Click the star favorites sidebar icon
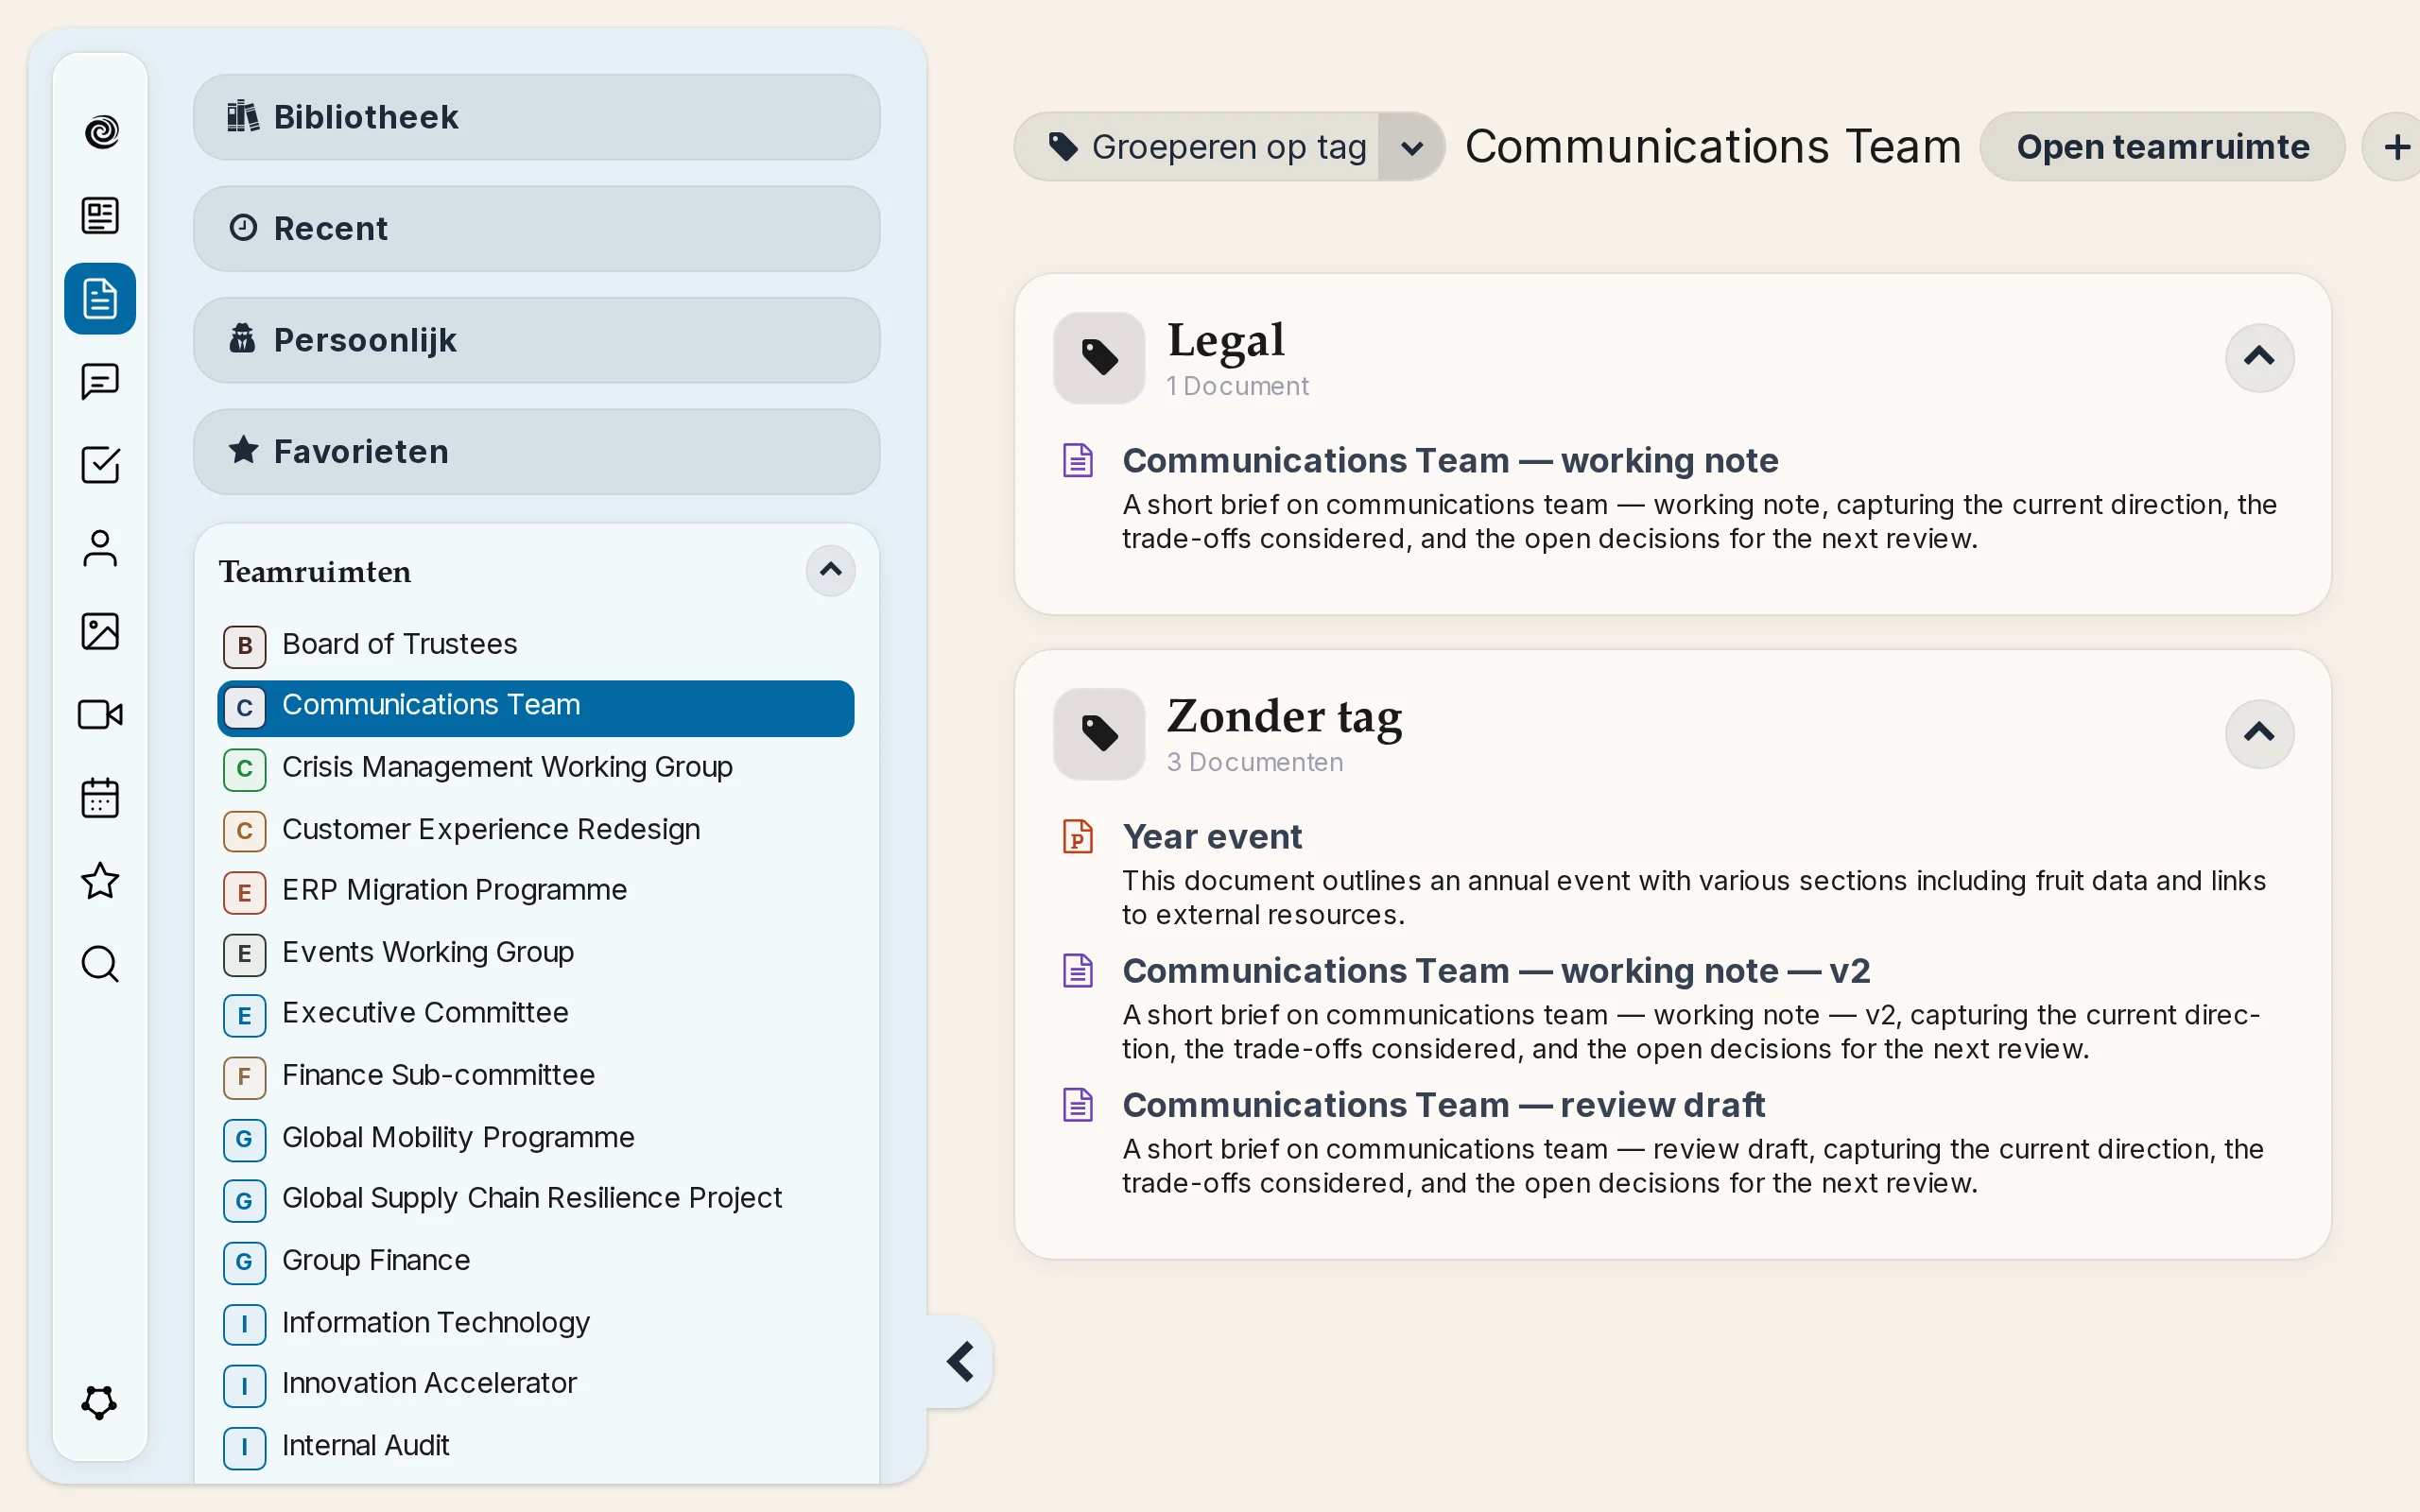Viewport: 2420px width, 1512px height. point(100,881)
